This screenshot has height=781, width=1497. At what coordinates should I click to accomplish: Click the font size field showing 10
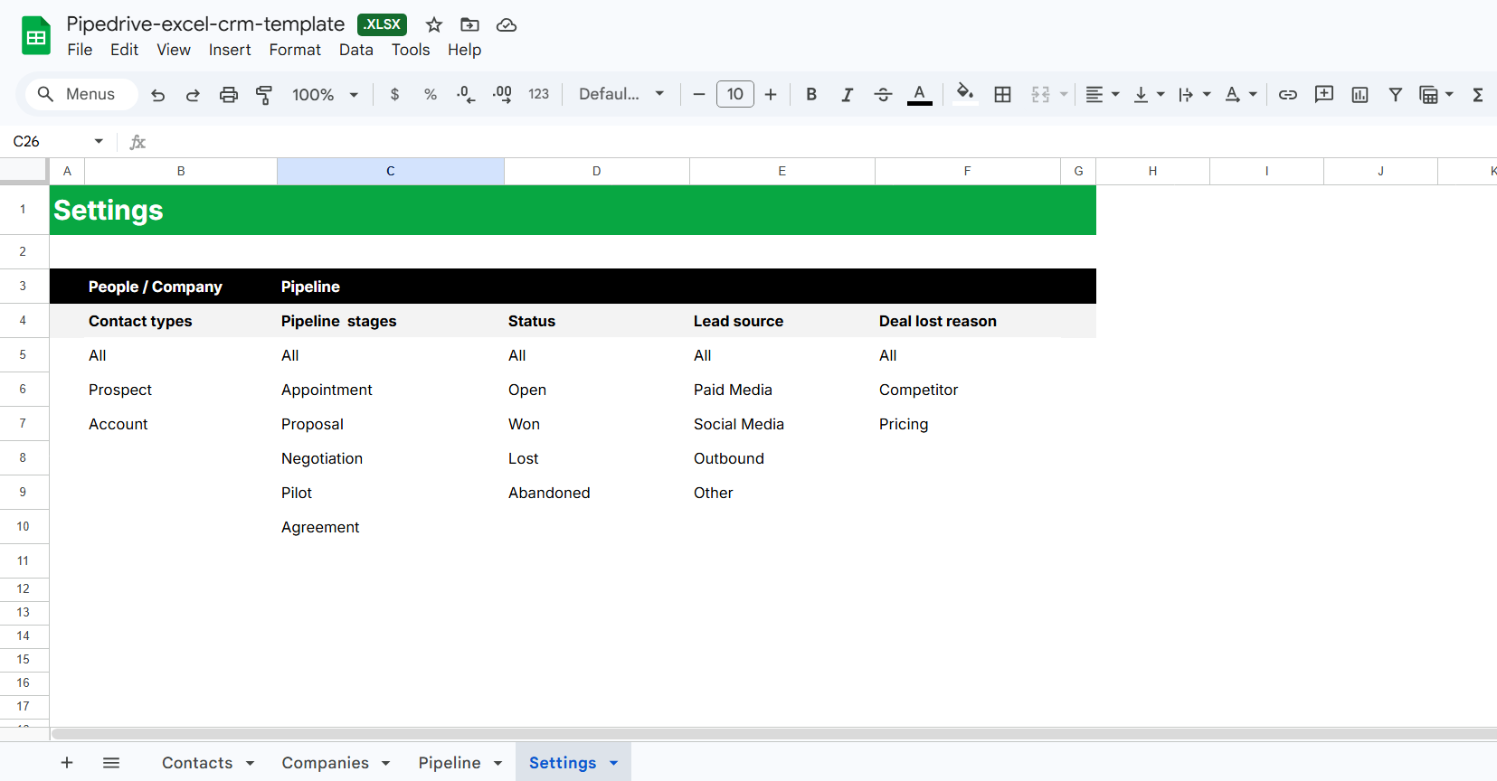735,94
